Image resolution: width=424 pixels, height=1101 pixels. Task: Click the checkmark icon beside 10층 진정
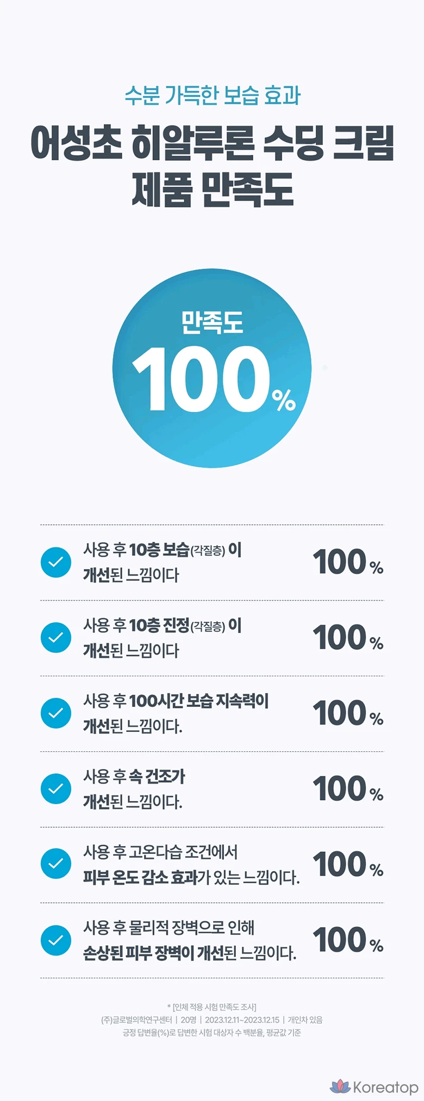pyautogui.click(x=56, y=637)
